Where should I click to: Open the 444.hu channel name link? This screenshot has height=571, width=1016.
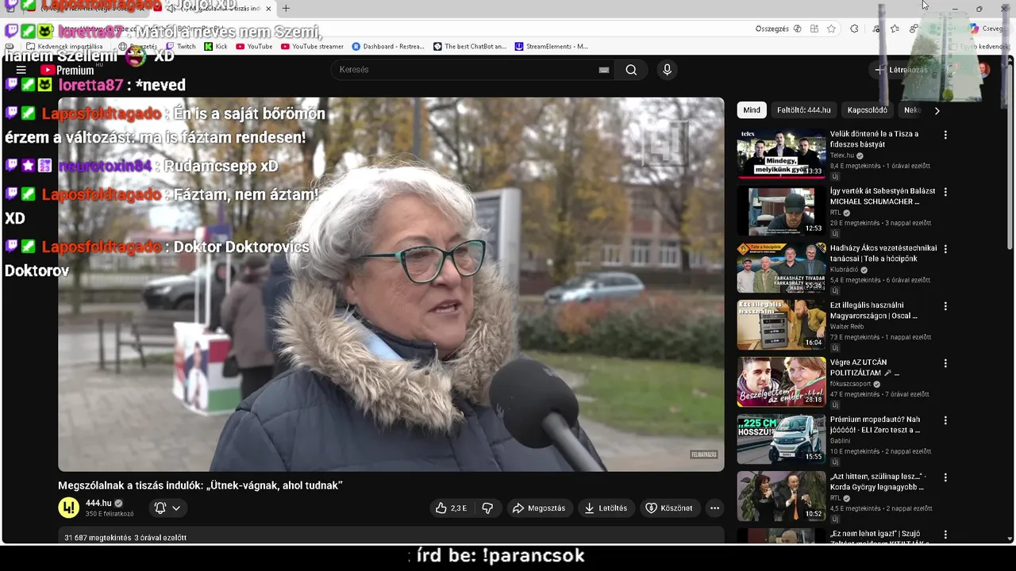(98, 503)
